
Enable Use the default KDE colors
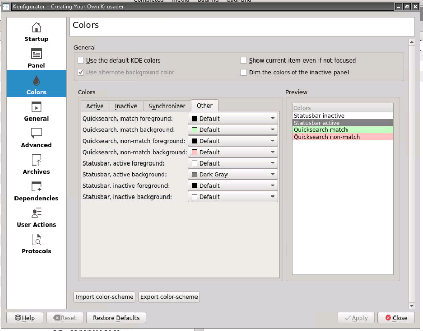81,60
